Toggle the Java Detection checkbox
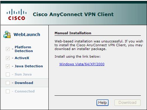This screenshot has width=147, height=110. click(8, 66)
